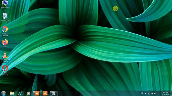
Task: Click the EN language indicator
Action: click(x=142, y=93)
